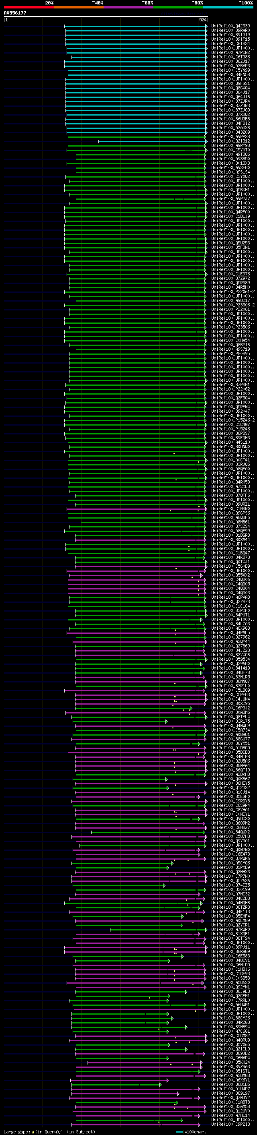Click the Large gaps legend text
Image resolution: width=257 pixels, height=1135 pixels.
pos(49,1131)
